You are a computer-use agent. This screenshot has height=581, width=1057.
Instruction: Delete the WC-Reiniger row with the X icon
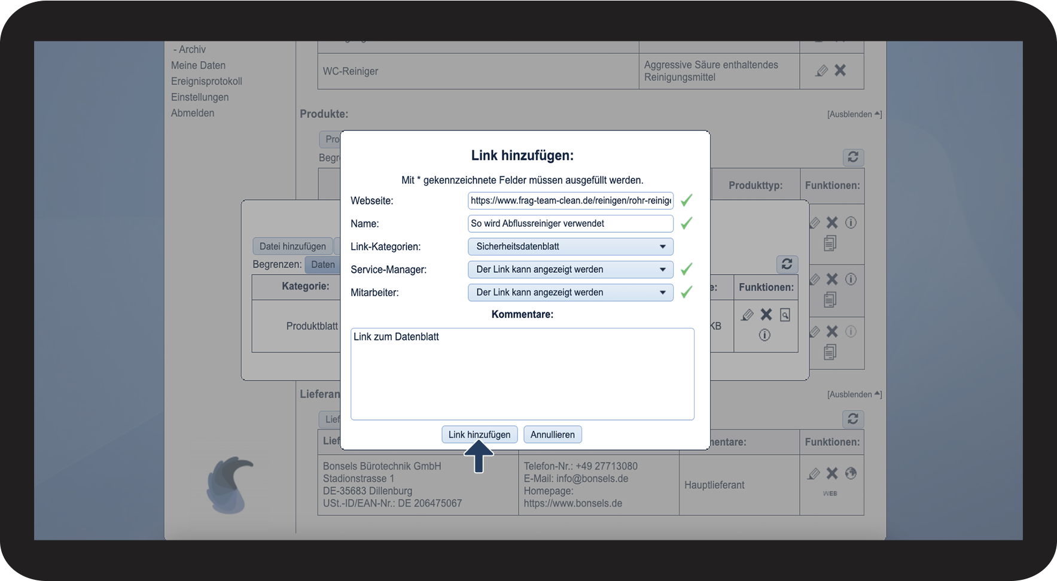pos(840,71)
